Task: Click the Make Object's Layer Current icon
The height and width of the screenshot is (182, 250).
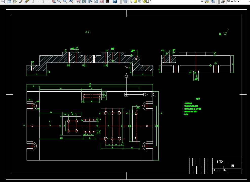Action: pyautogui.click(x=207, y=2)
